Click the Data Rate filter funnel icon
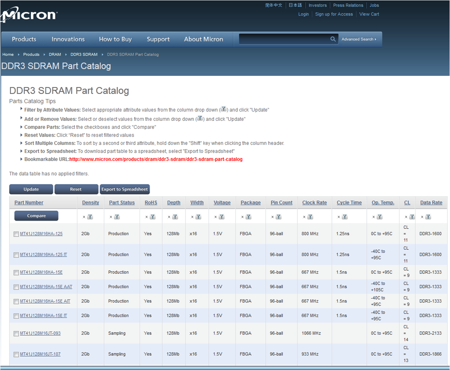The width and height of the screenshot is (450, 370). pyautogui.click(x=428, y=217)
